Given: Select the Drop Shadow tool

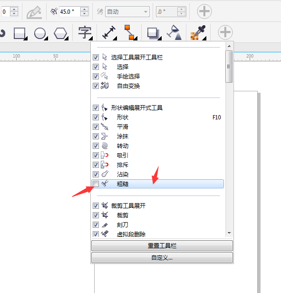Looking at the screenshot, I should 153,33.
